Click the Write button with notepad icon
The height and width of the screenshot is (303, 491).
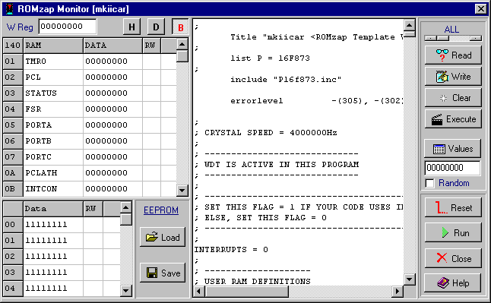453,77
